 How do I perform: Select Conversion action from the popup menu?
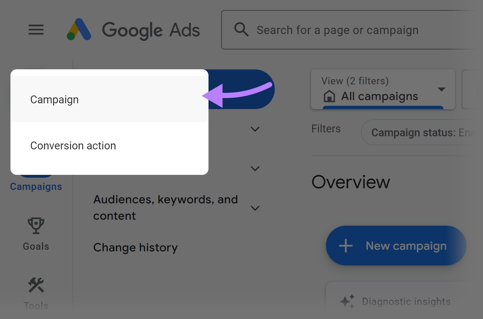click(x=73, y=145)
